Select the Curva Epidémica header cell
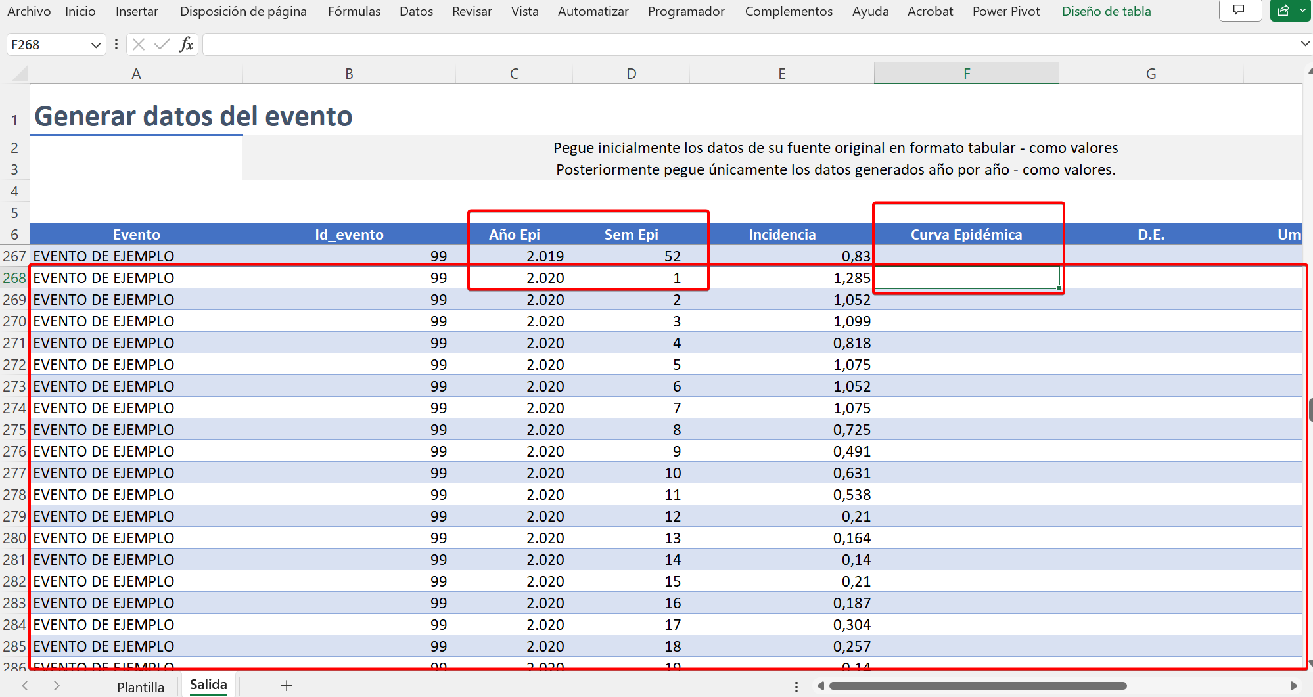 [967, 235]
